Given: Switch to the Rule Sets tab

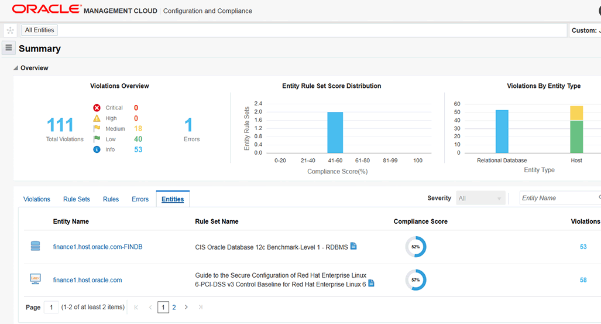Looking at the screenshot, I should click(77, 199).
